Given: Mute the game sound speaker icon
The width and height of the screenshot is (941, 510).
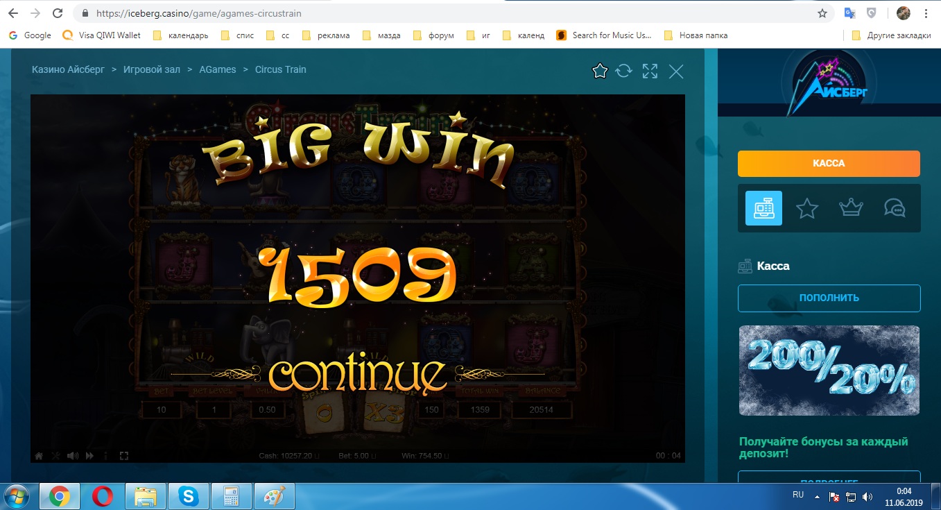Looking at the screenshot, I should click(x=72, y=456).
